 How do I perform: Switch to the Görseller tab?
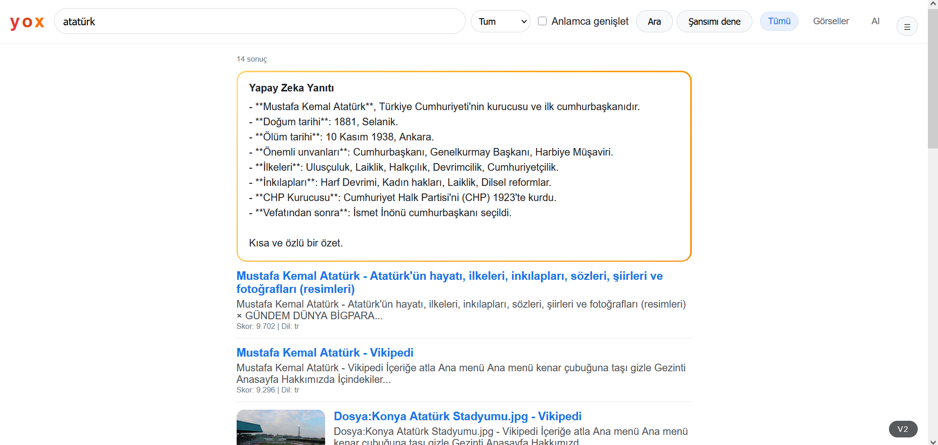click(831, 21)
